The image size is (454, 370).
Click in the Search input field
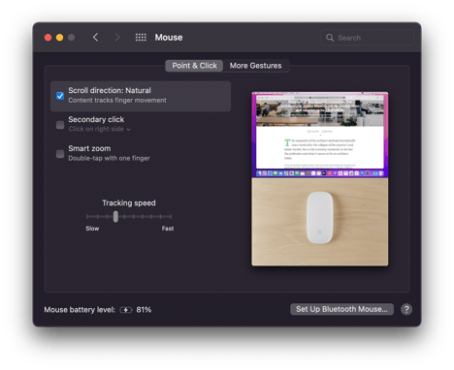pyautogui.click(x=367, y=38)
